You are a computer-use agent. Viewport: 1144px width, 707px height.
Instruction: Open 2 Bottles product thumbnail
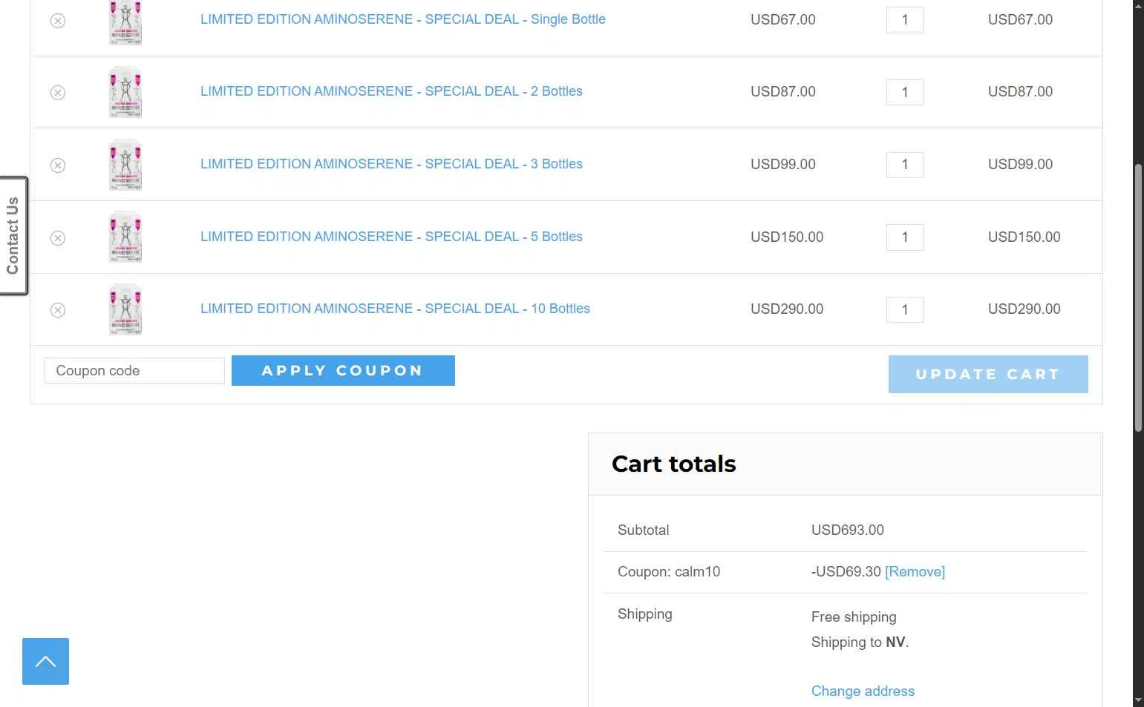(125, 92)
